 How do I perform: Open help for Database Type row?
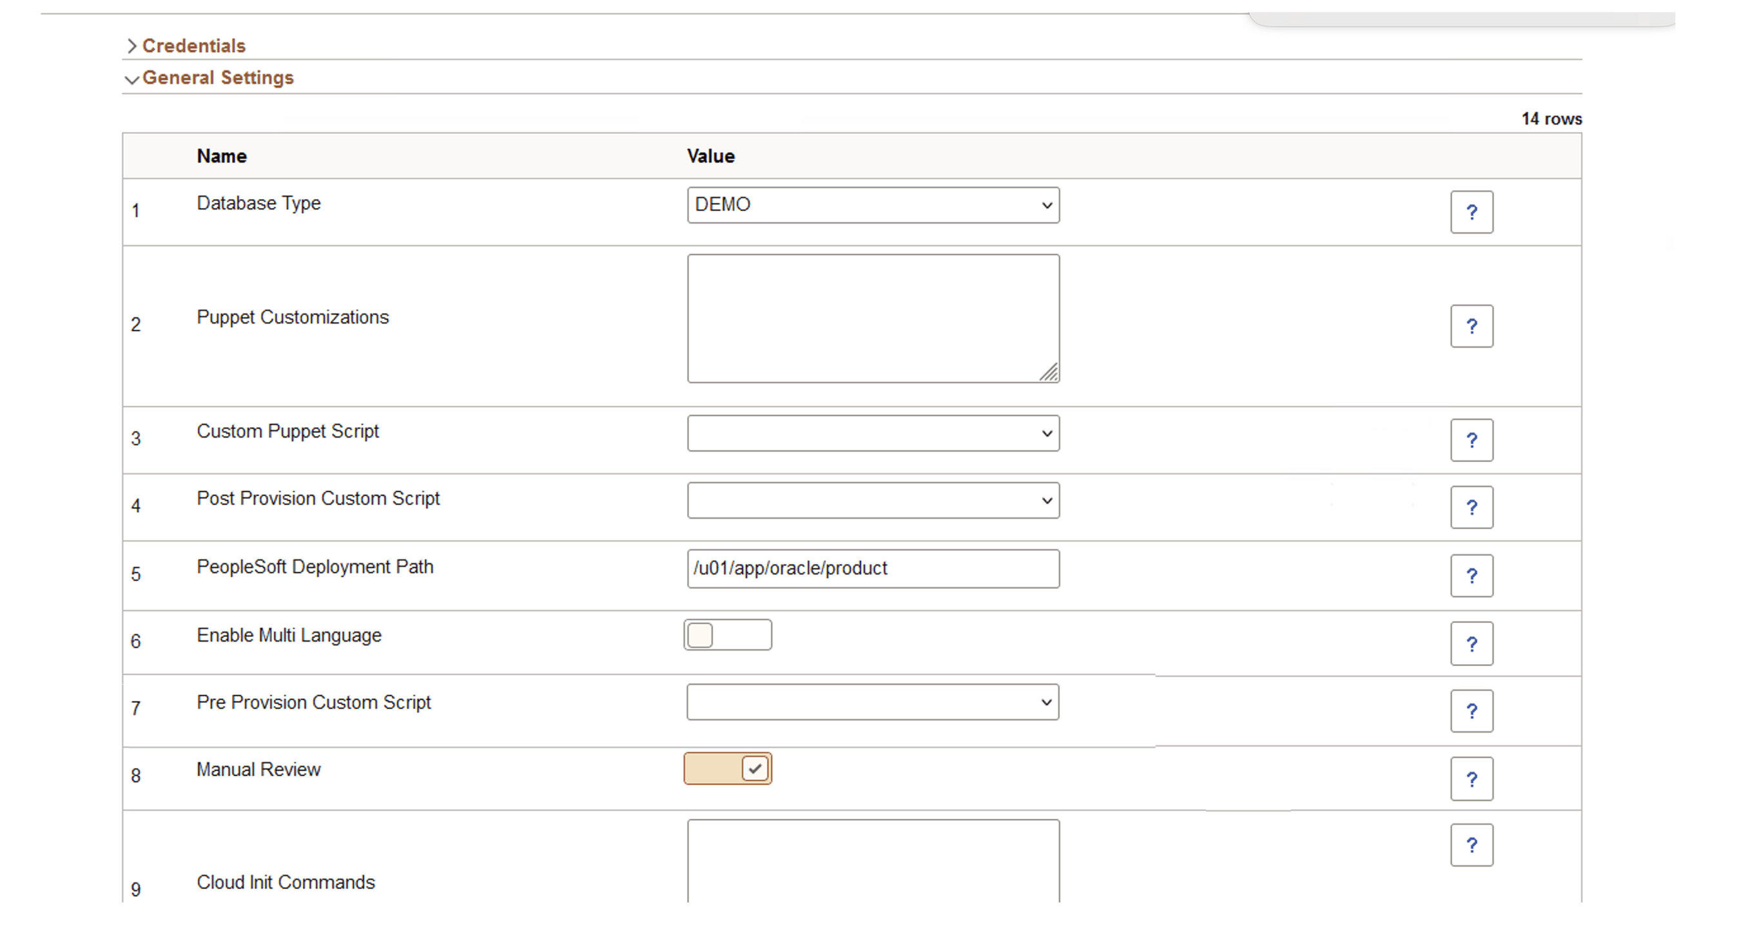(x=1471, y=213)
